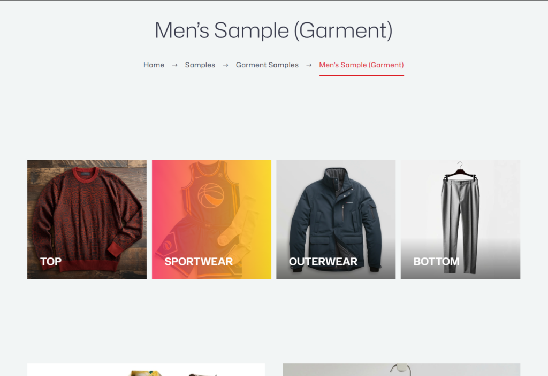Open the navy jacket Outerwear tile
The image size is (548, 376).
coord(336,220)
